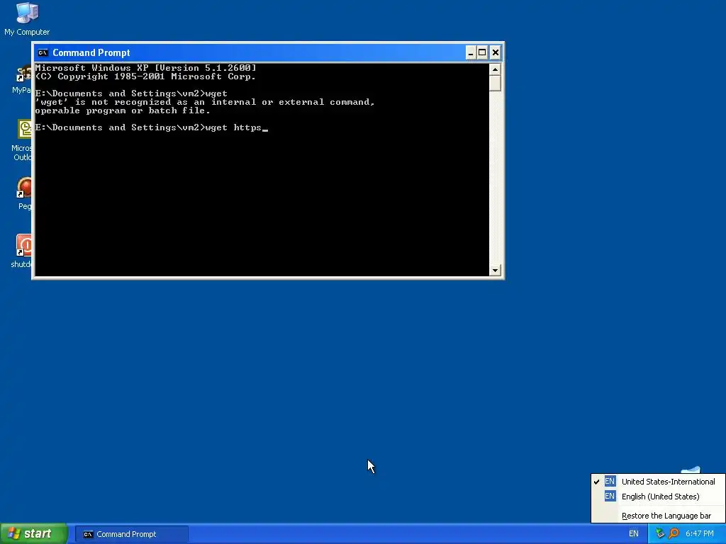Click the scrollbar down arrow in Command Prompt

tap(495, 270)
